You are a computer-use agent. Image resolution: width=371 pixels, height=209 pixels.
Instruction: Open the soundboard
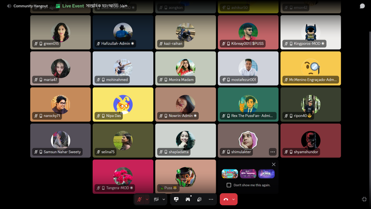click(x=199, y=199)
